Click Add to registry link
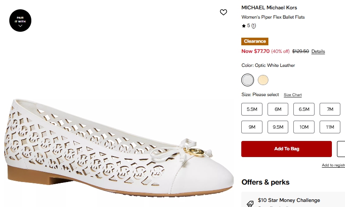The width and height of the screenshot is (345, 207). (333, 165)
